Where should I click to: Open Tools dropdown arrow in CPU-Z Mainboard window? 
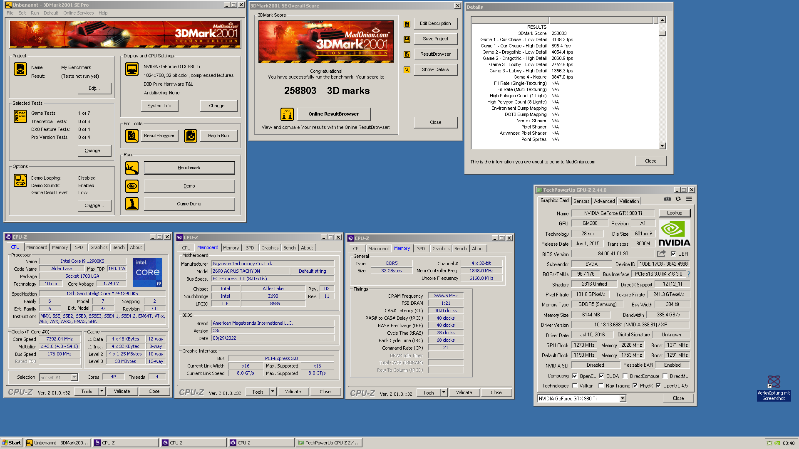[x=273, y=392]
